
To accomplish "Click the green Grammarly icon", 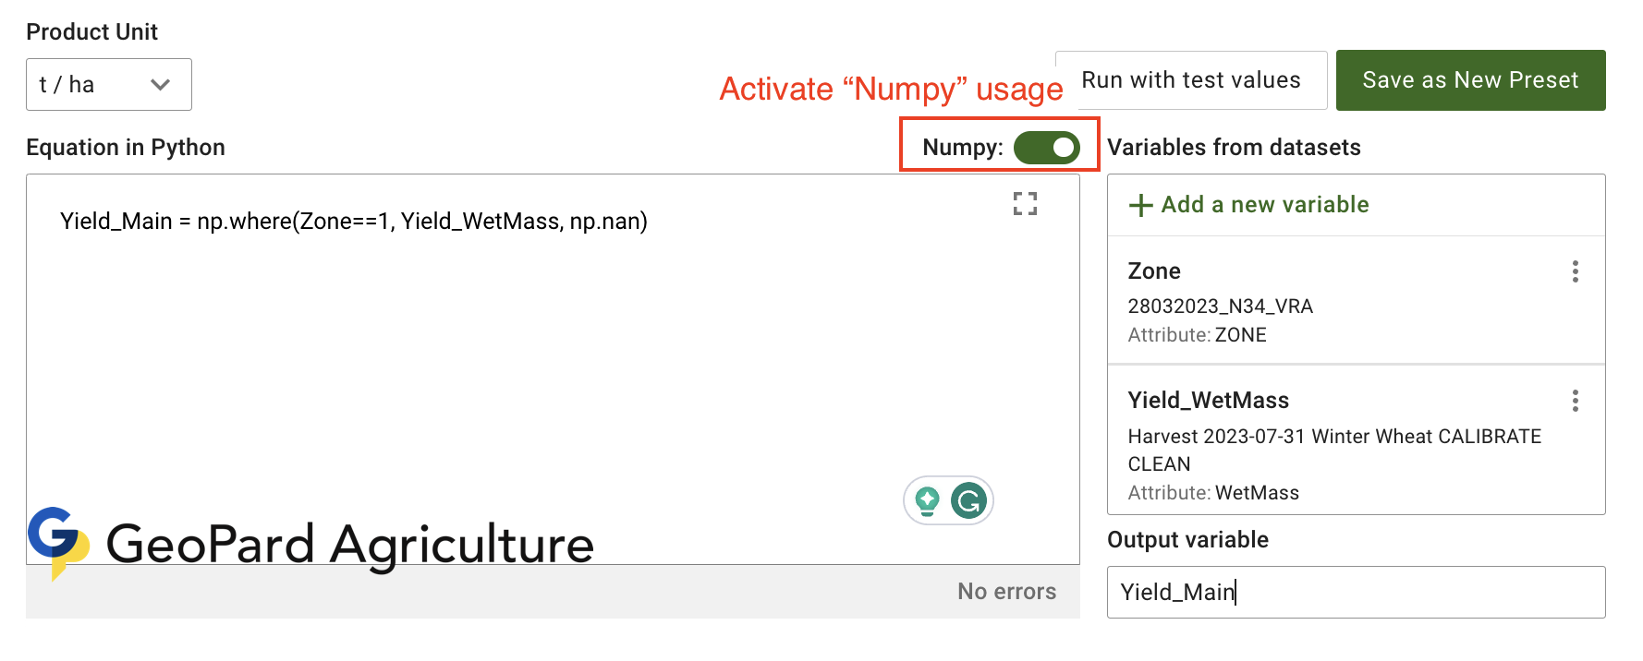I will (x=968, y=501).
